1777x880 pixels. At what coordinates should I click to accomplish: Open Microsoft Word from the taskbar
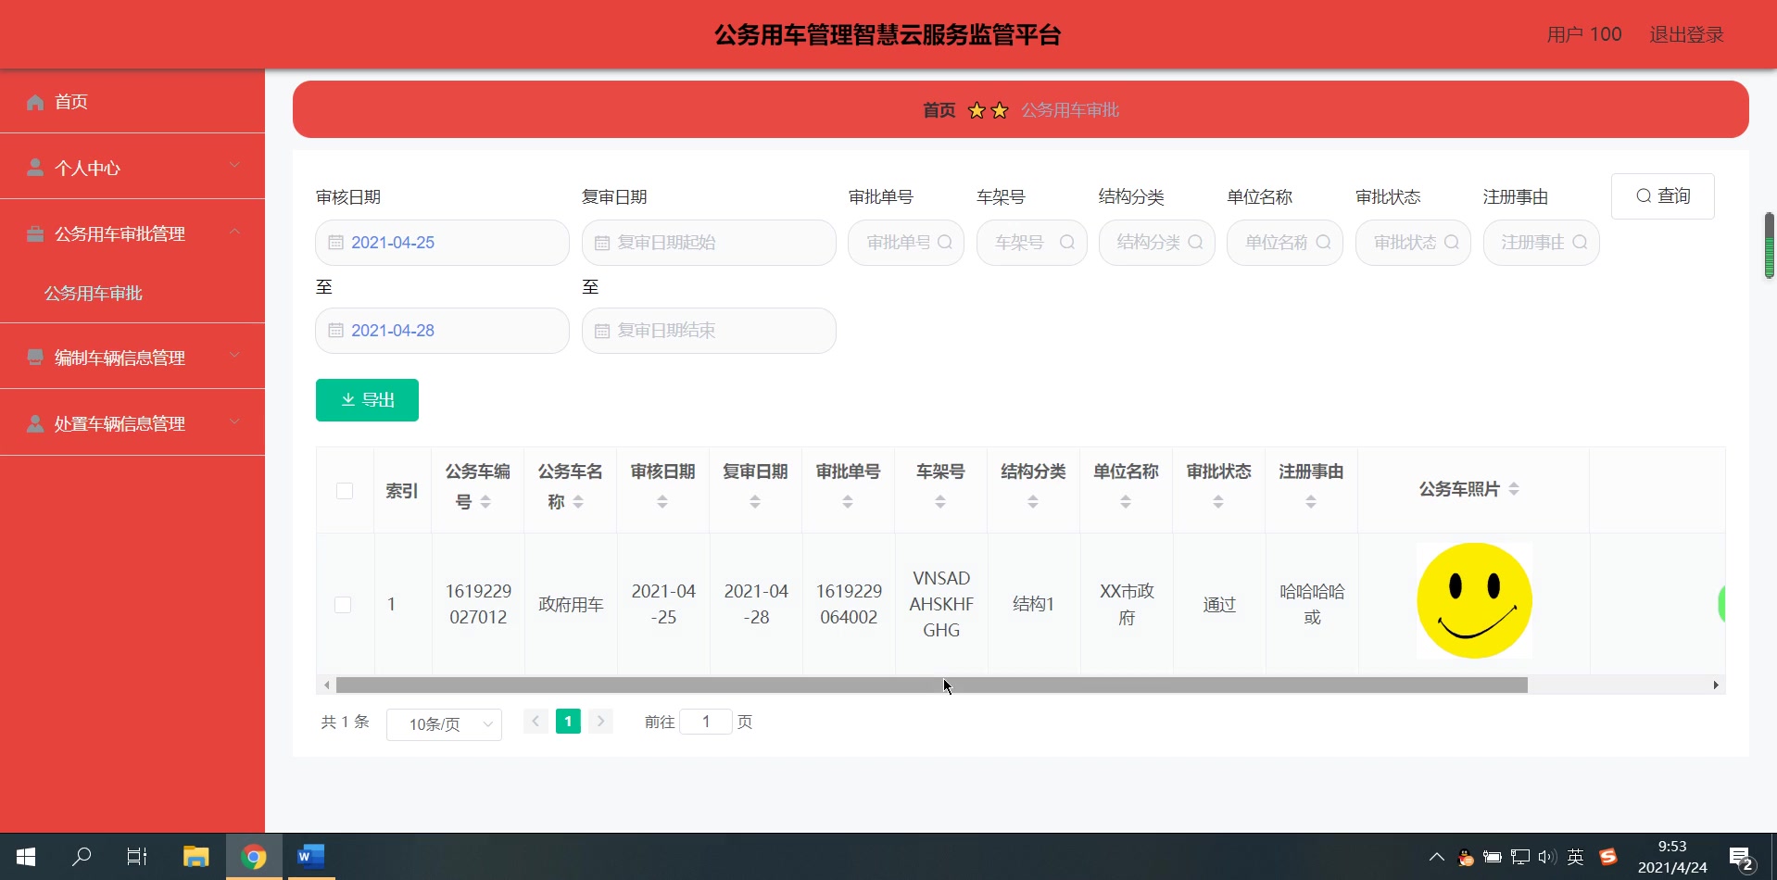[x=309, y=856]
